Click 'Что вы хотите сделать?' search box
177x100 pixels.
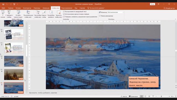pos(96,8)
